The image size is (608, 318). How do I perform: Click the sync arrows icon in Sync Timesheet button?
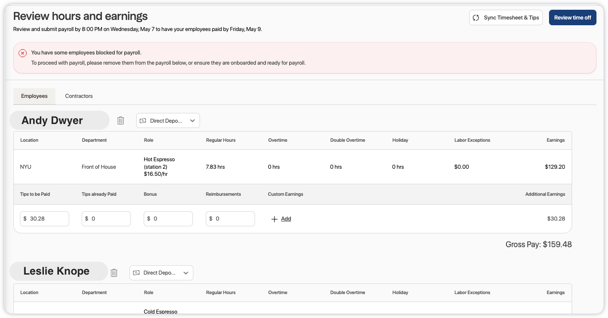[476, 18]
